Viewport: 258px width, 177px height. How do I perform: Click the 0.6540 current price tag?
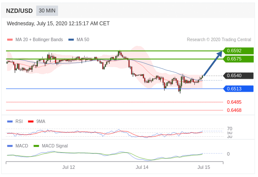(x=238, y=75)
